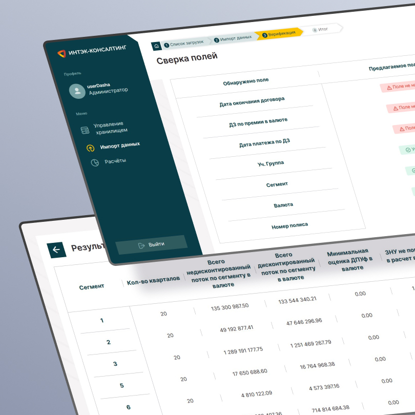
Task: Select step 1 Список загрузок
Action: [x=184, y=44]
